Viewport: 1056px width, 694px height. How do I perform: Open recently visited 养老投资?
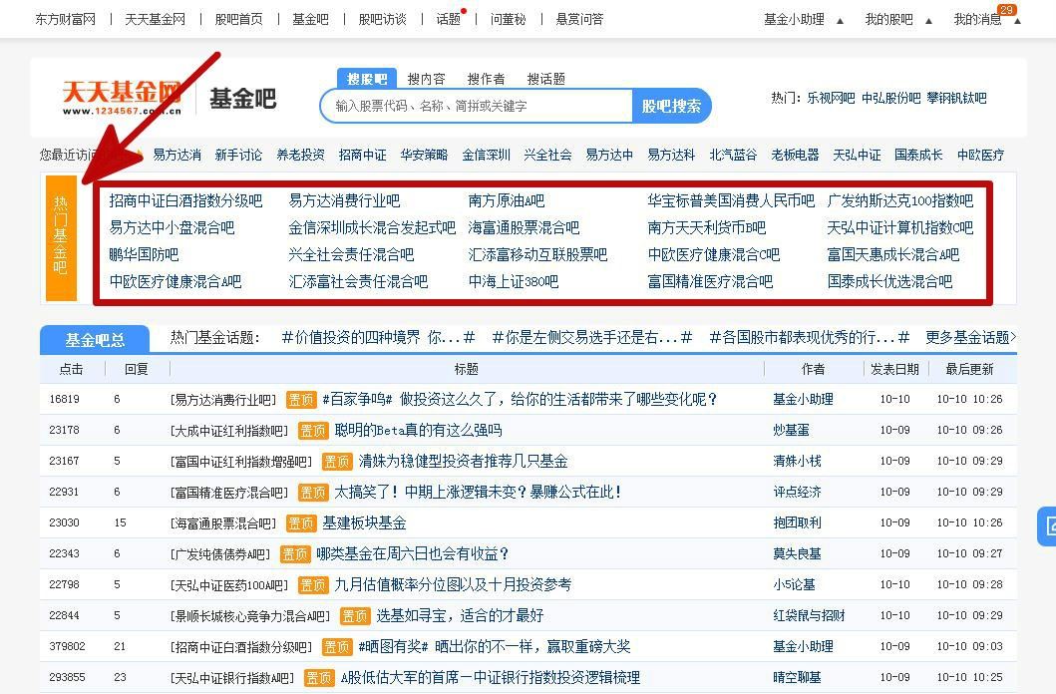click(300, 155)
